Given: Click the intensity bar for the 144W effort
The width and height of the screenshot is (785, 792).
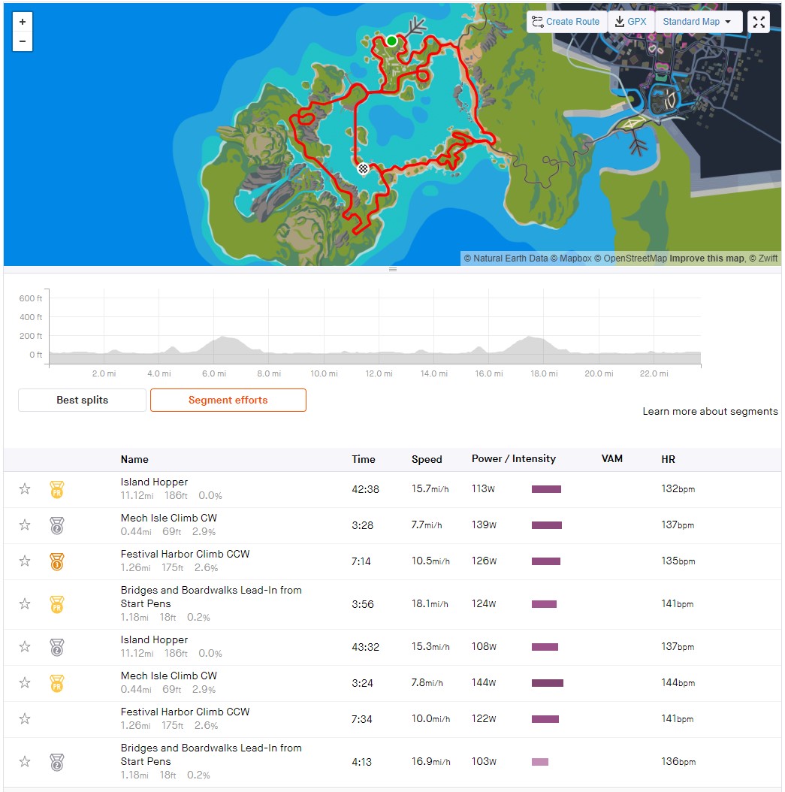Looking at the screenshot, I should click(x=547, y=683).
